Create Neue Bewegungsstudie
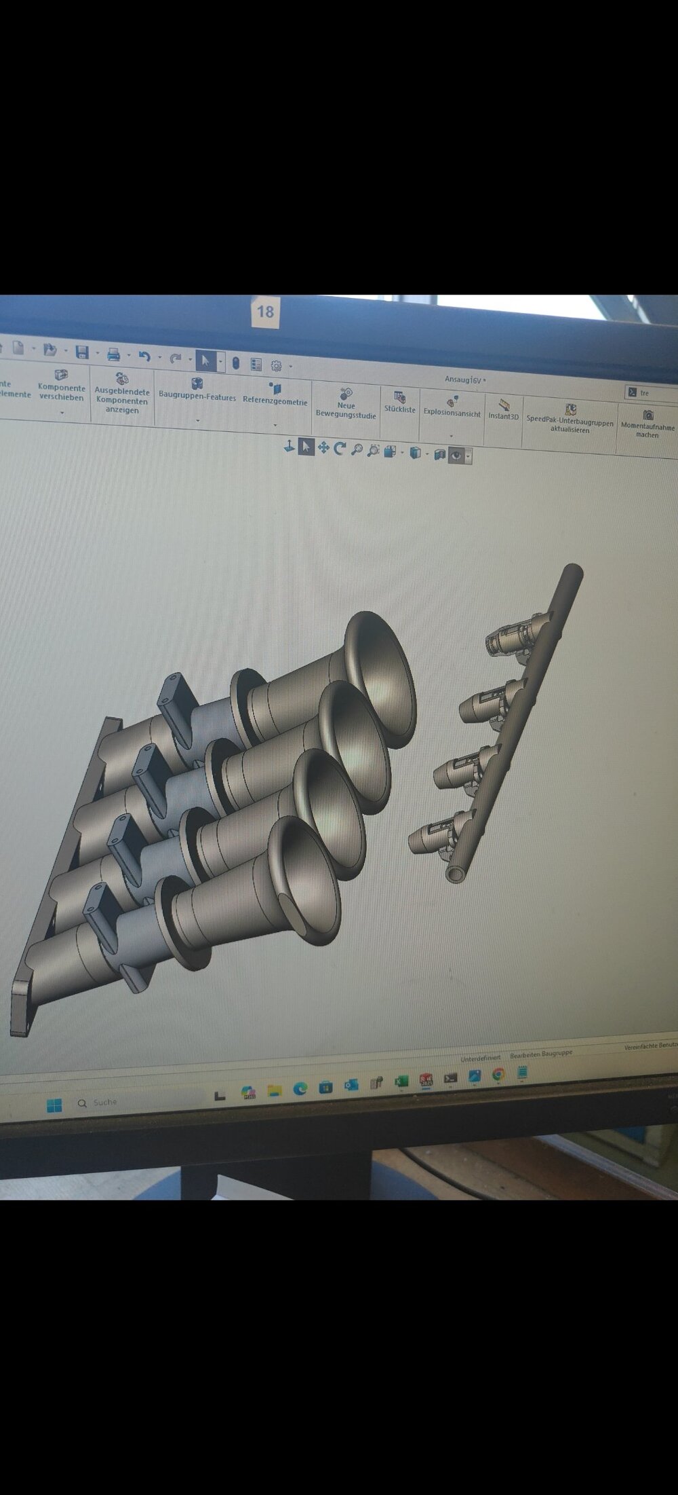This screenshot has width=678, height=1495. [x=346, y=403]
